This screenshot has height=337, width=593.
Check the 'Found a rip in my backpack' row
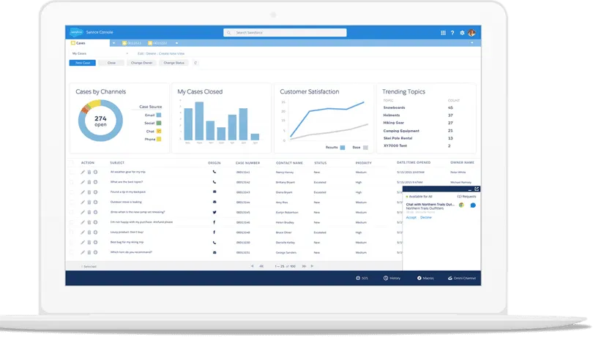click(71, 192)
